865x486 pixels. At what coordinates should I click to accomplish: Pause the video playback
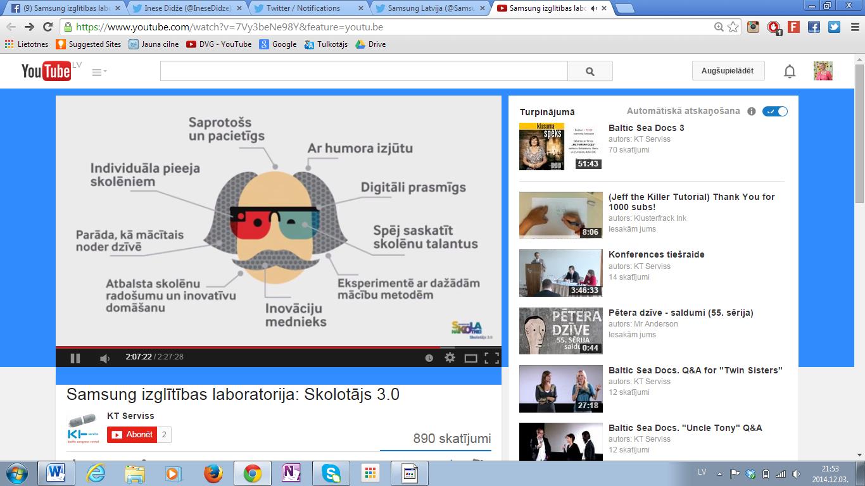pyautogui.click(x=75, y=358)
